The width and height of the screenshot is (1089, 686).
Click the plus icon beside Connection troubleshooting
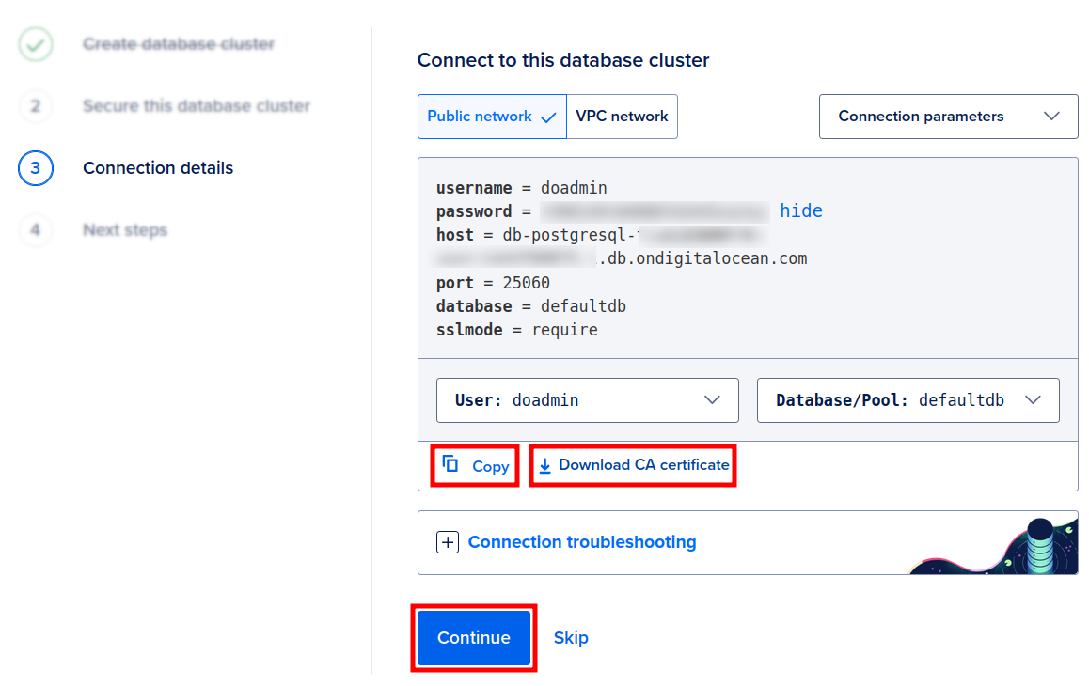[x=448, y=542]
